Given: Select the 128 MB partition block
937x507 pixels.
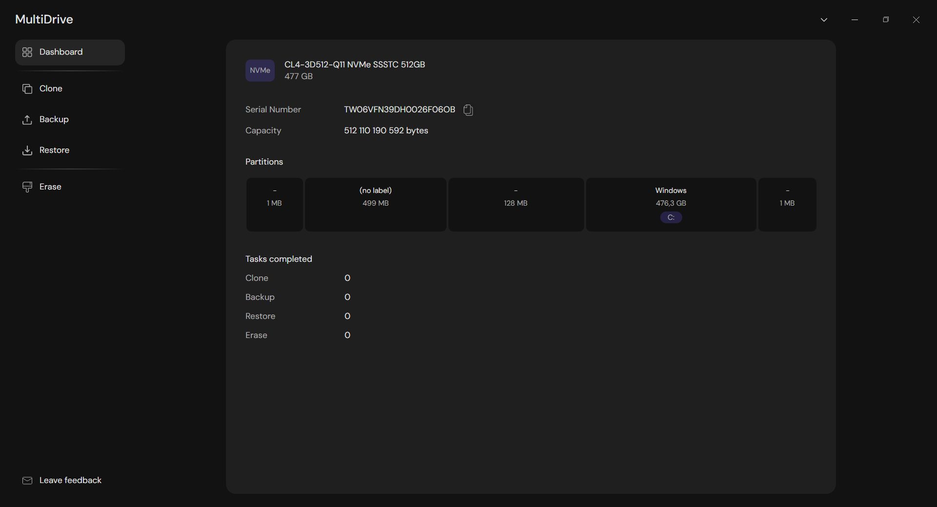Looking at the screenshot, I should point(515,204).
